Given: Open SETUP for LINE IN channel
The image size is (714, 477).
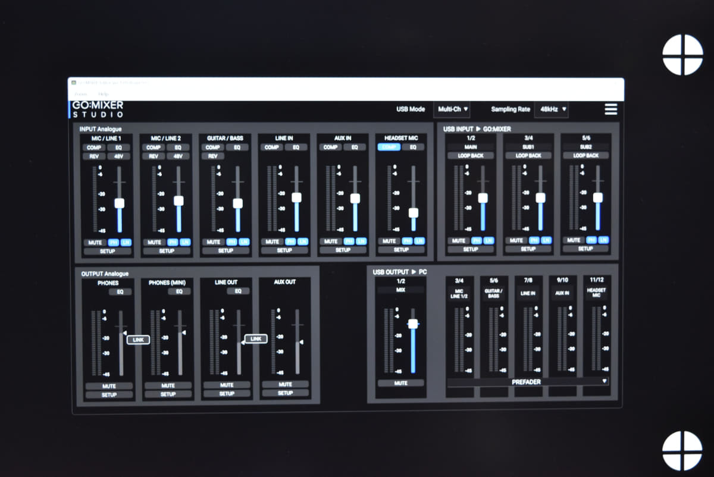Looking at the screenshot, I should pyautogui.click(x=284, y=250).
